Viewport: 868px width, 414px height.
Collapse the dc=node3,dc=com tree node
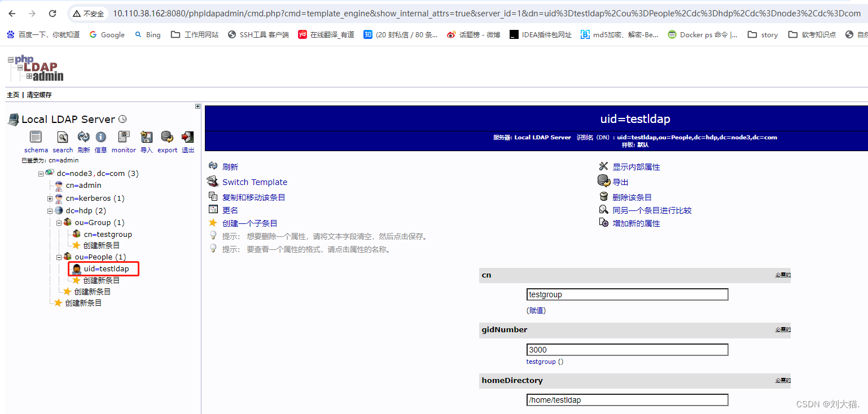(41, 174)
